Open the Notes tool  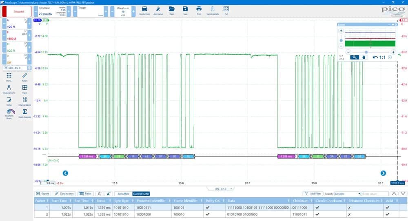[x=9, y=101]
